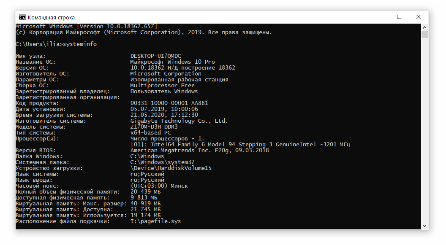The image size is (446, 245).
Task: Click the Intel64 Family 6 processor line
Action: pos(240,145)
